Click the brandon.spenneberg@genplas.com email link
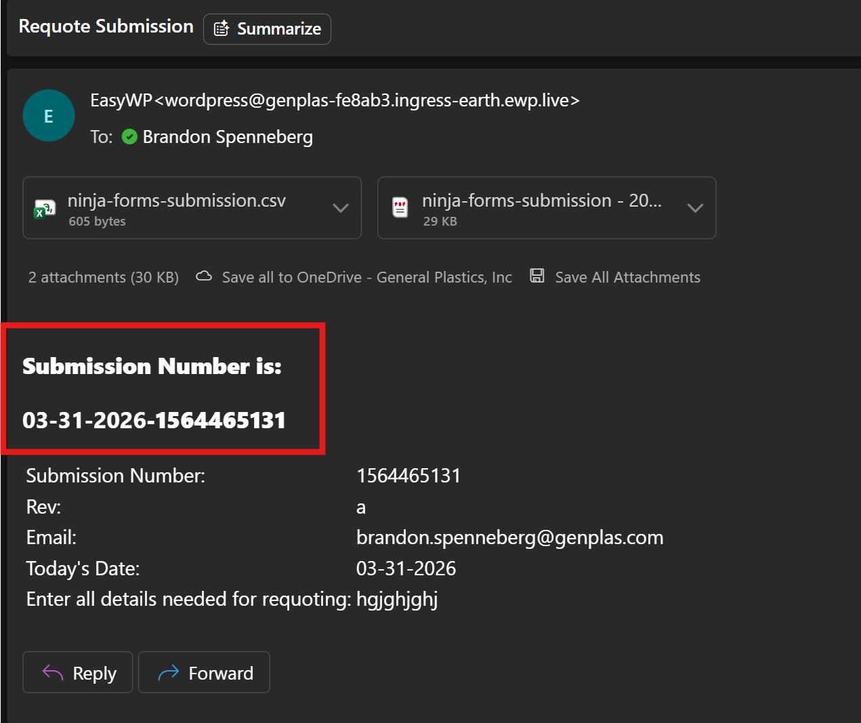The image size is (861, 723). click(x=509, y=537)
